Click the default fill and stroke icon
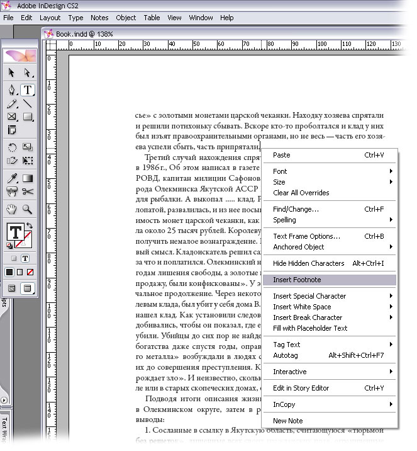 click(x=9, y=246)
